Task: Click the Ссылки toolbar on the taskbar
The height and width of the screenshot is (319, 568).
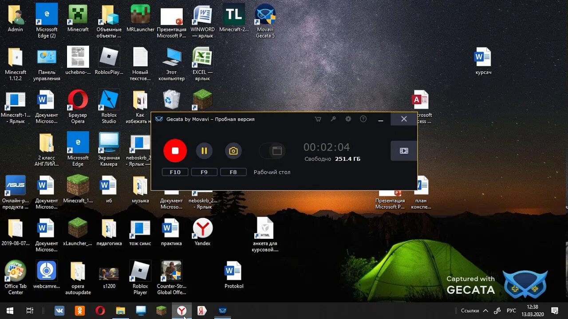Action: tap(470, 311)
